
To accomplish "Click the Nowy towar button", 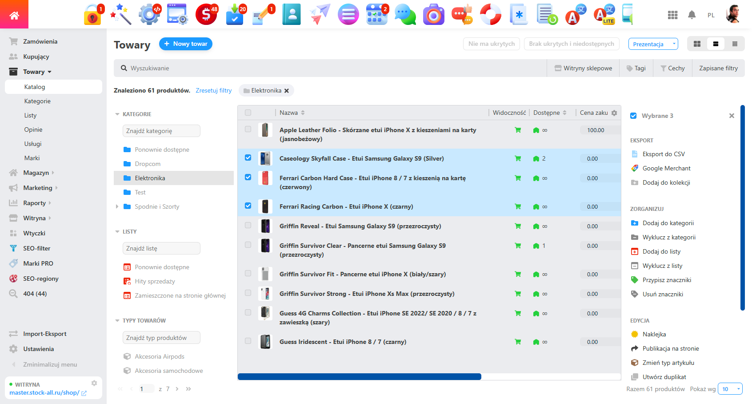I will [186, 44].
